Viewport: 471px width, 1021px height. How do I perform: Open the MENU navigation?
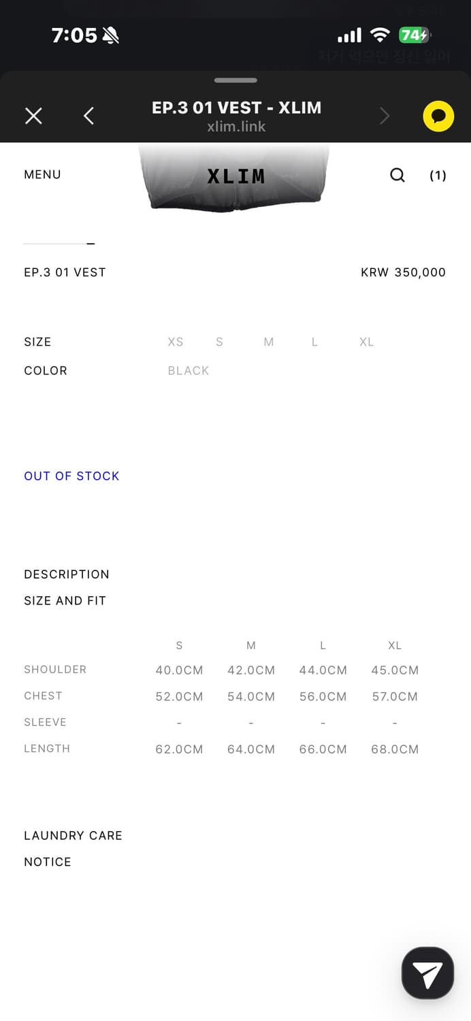[x=42, y=175]
